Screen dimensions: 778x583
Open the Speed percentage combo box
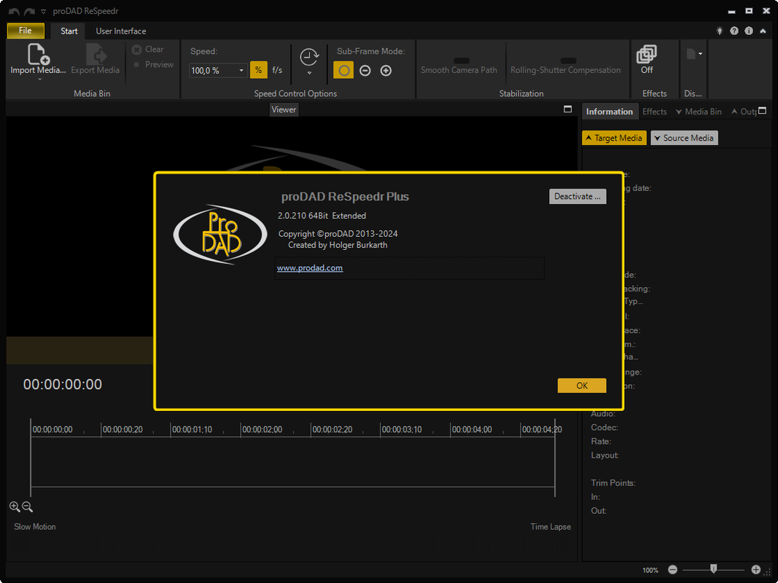pyautogui.click(x=218, y=71)
